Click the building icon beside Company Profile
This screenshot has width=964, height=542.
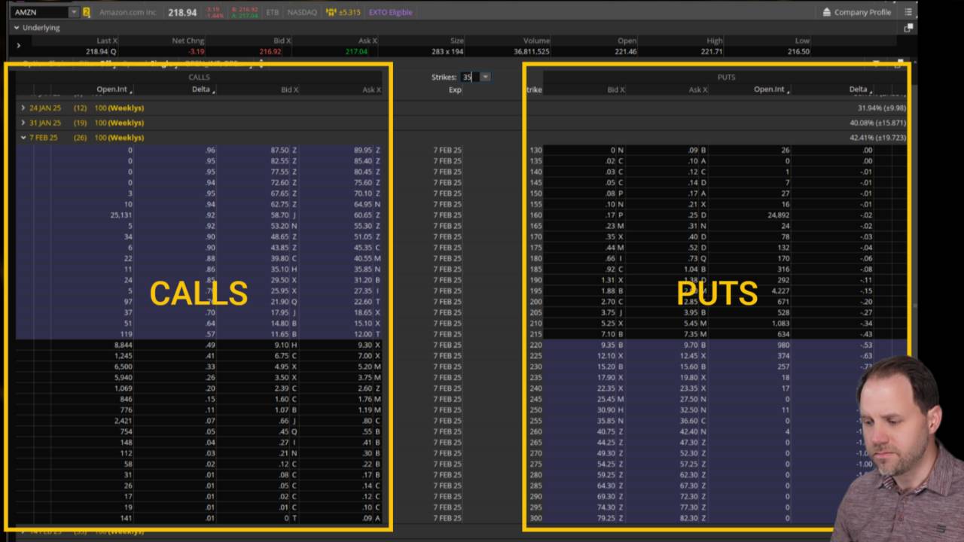point(827,12)
